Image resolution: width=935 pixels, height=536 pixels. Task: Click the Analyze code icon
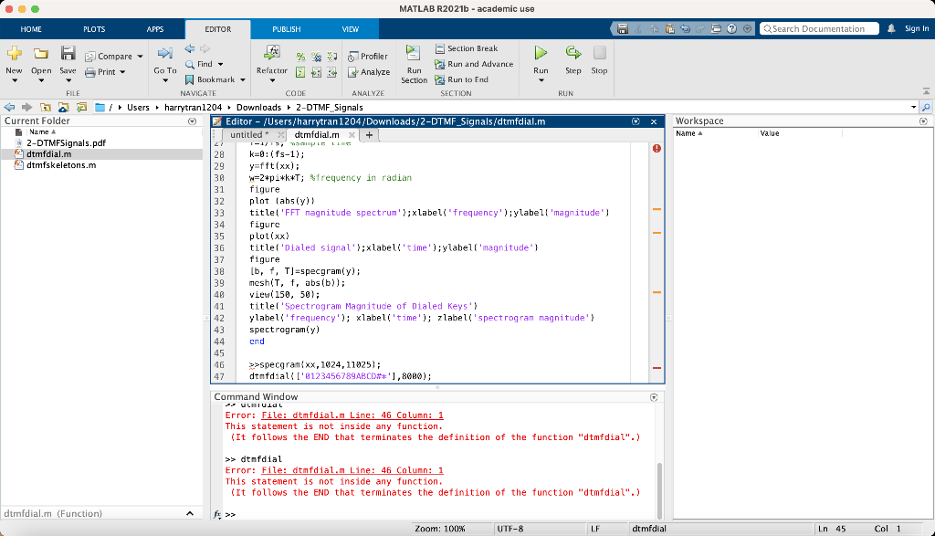click(368, 72)
